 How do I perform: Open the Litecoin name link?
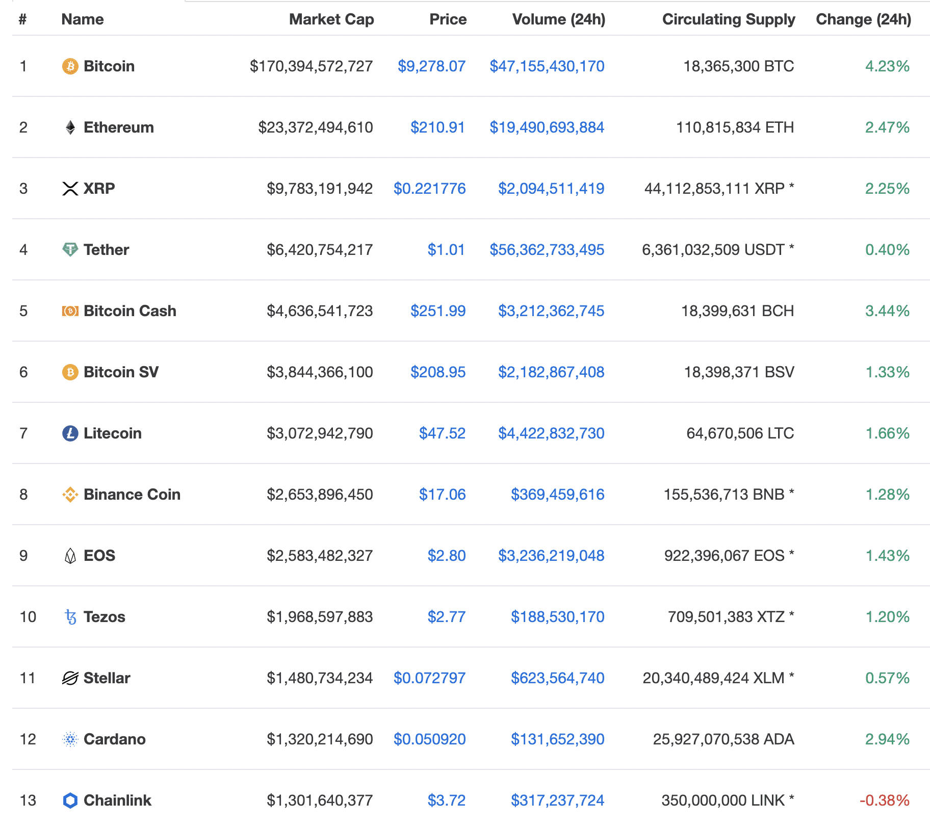[x=113, y=433]
